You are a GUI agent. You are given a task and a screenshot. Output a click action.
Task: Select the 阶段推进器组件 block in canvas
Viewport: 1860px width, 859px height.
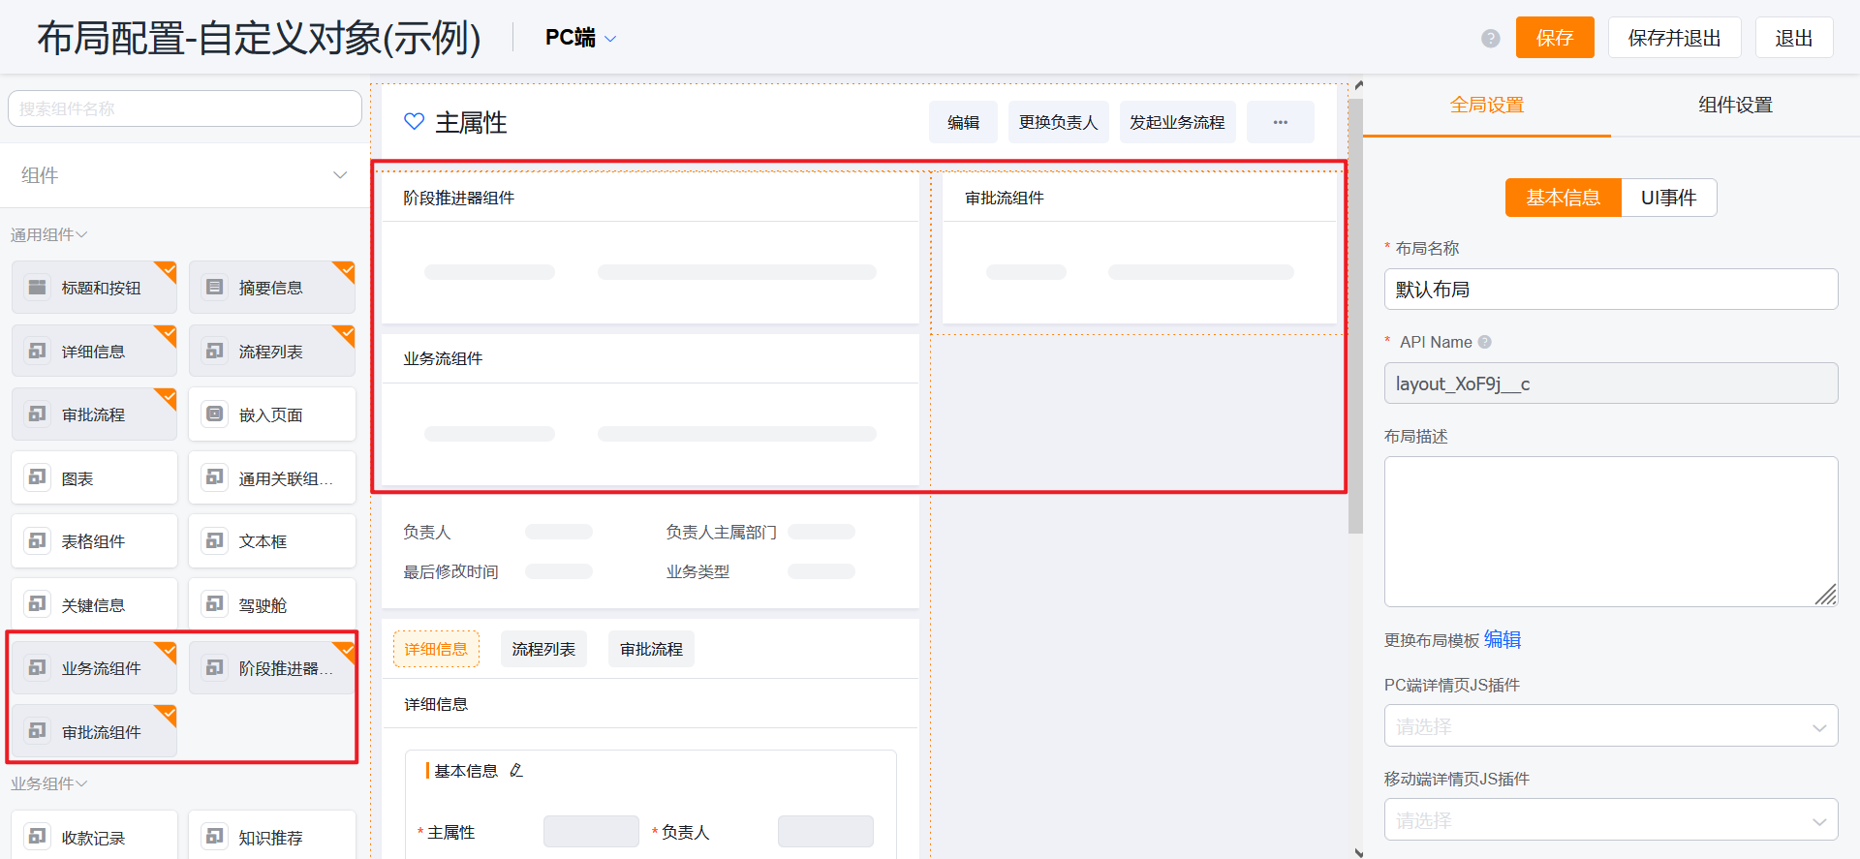click(650, 248)
